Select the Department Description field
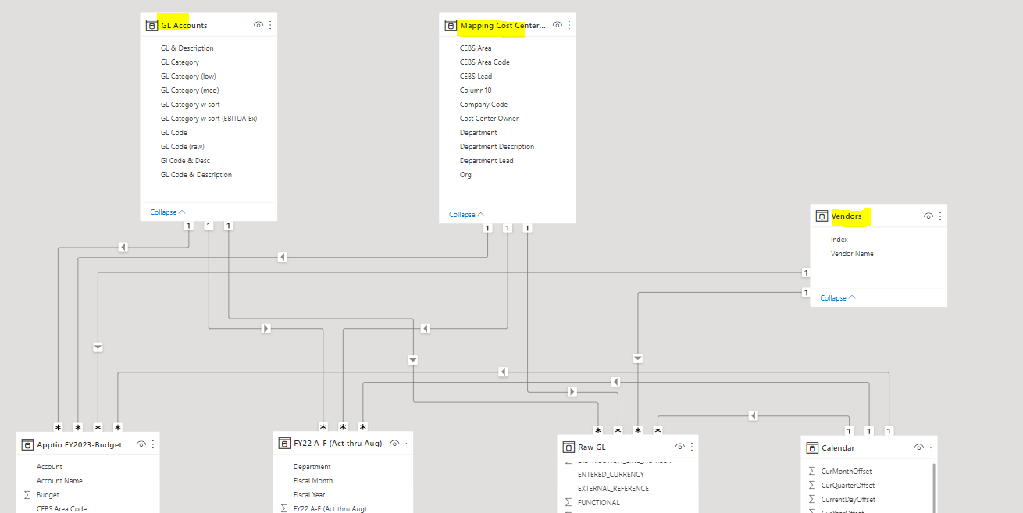 pyautogui.click(x=497, y=147)
